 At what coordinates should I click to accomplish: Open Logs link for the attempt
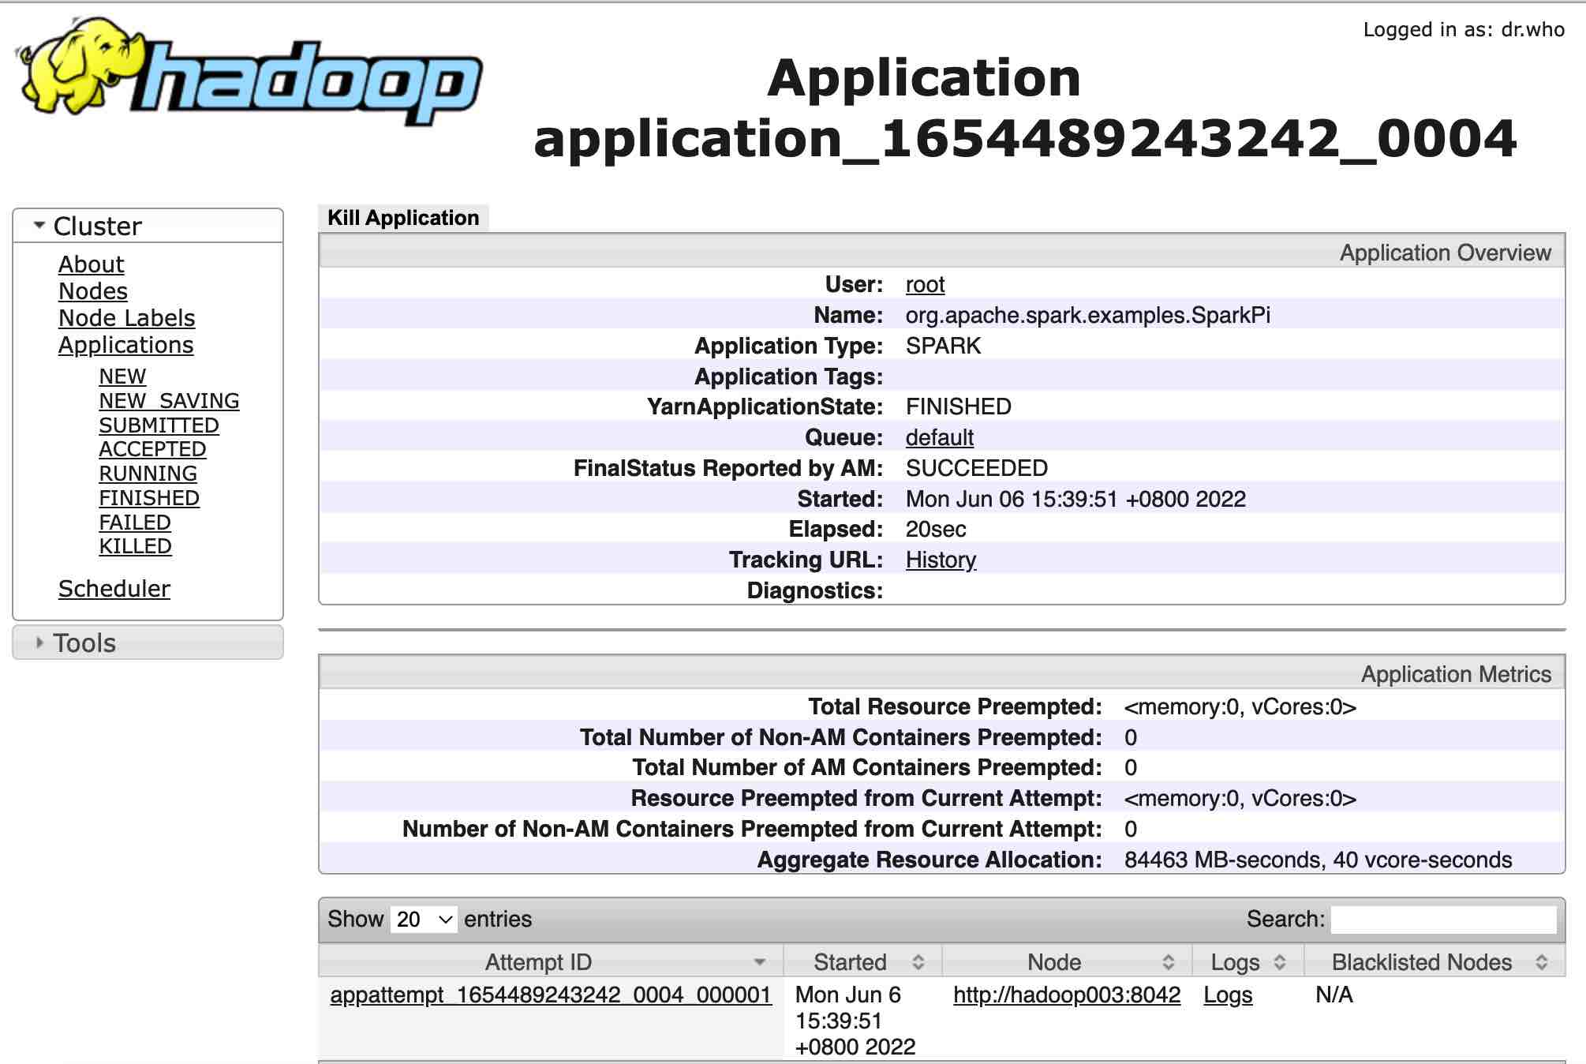(1228, 995)
